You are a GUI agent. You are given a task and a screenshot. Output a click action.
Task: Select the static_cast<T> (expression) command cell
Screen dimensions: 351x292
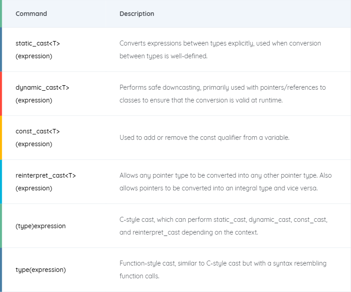[x=37, y=50]
